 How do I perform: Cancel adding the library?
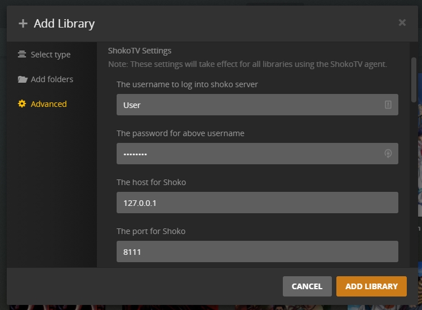pos(307,286)
